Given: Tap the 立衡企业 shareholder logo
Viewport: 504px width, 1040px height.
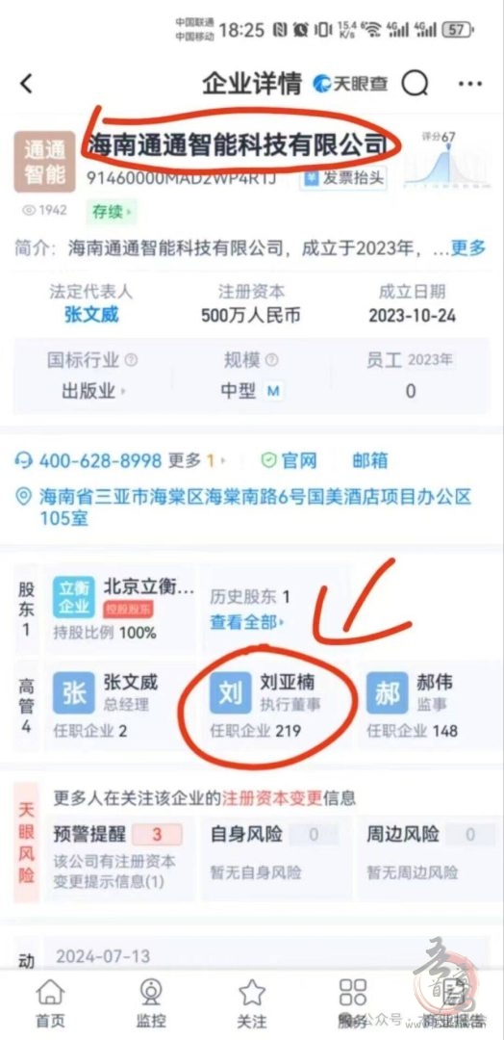Looking at the screenshot, I should tap(73, 598).
